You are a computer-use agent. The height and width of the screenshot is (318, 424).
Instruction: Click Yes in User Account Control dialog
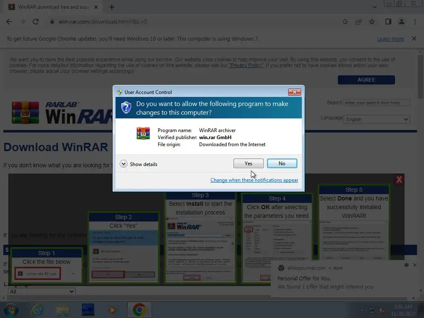click(248, 163)
